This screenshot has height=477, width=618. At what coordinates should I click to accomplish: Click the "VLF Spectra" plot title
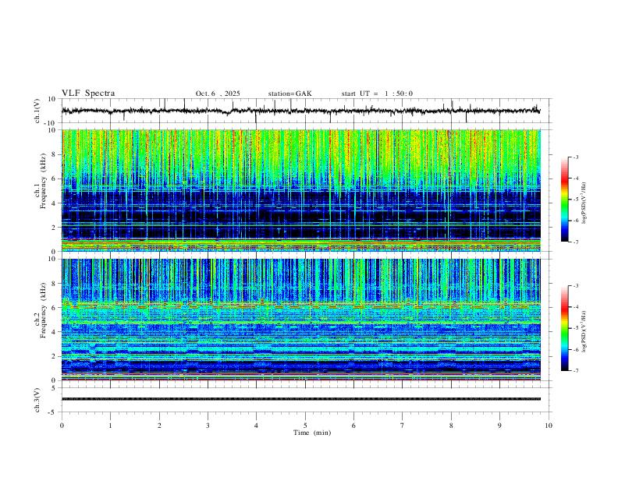coord(88,94)
